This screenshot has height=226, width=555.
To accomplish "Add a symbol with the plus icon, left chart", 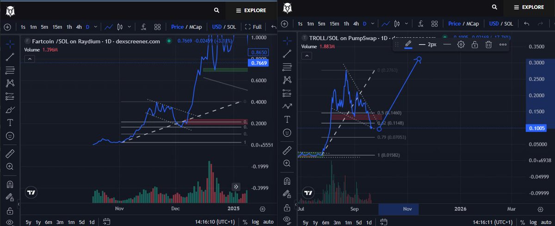I will pos(7,27).
